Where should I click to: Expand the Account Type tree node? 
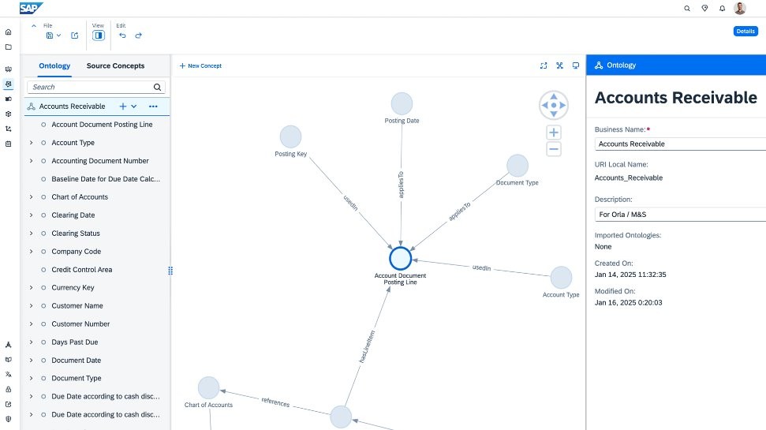tap(31, 143)
